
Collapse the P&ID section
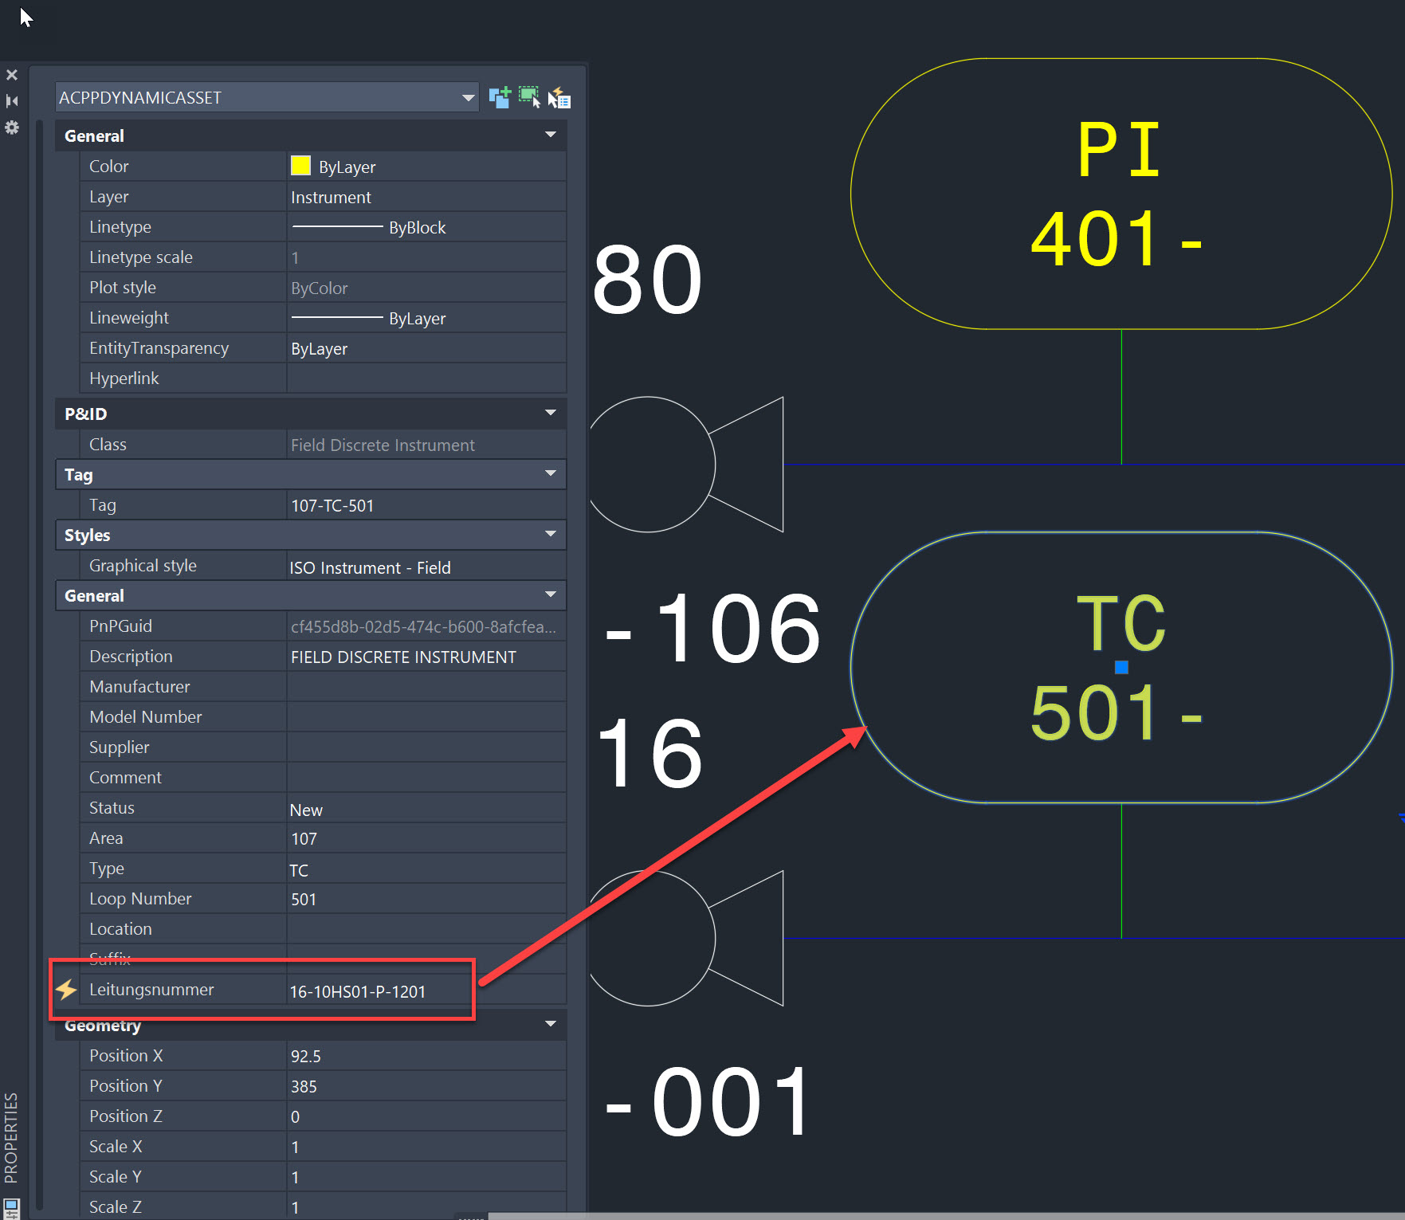point(551,413)
